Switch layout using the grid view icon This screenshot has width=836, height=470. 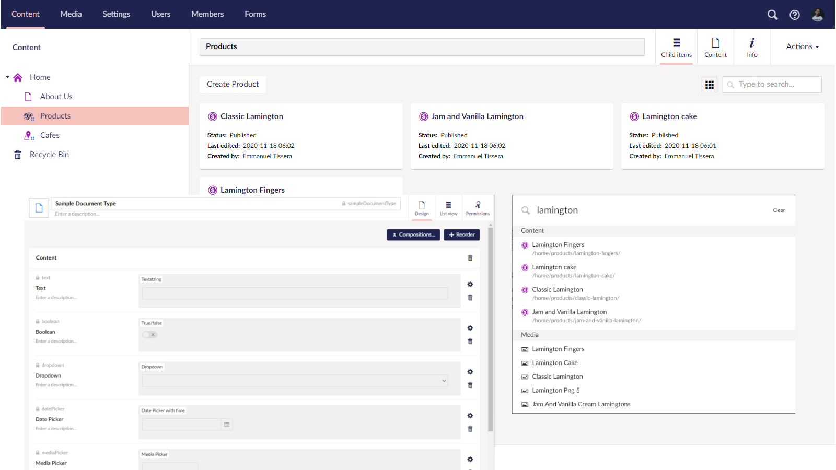(x=709, y=84)
